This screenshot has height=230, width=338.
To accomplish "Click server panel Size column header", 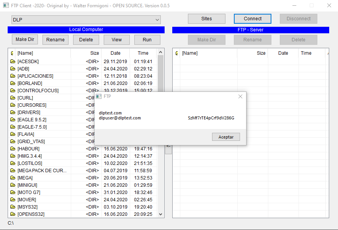I will click(253, 53).
